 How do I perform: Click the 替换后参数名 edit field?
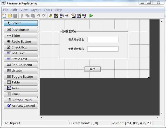click(x=103, y=49)
